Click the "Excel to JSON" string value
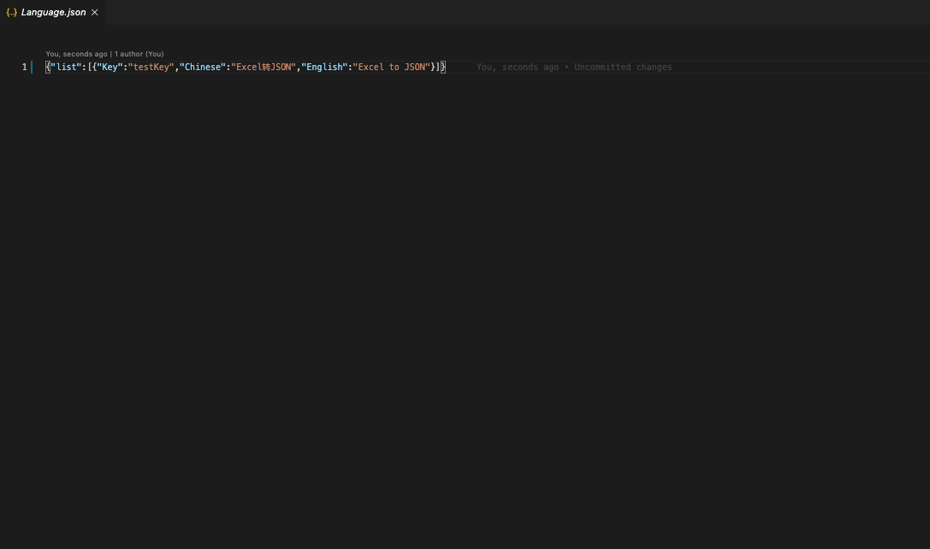This screenshot has height=549, width=930. tap(390, 67)
